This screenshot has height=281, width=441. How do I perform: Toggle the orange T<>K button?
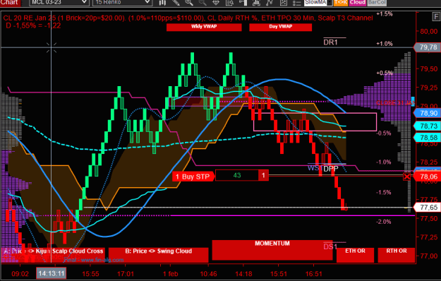coord(341,2)
